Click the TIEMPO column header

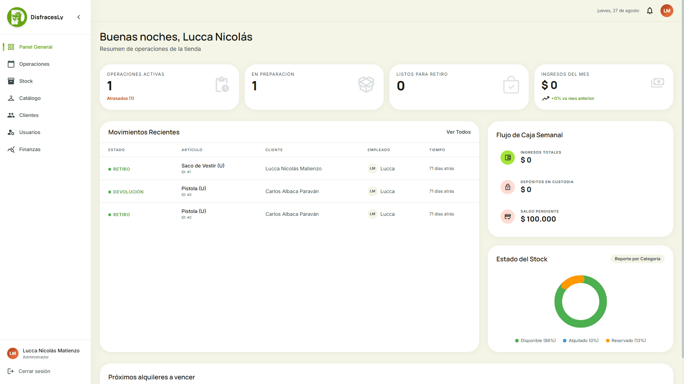pyautogui.click(x=437, y=150)
